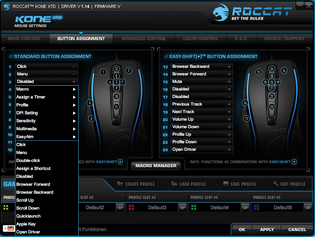Choose Scroll Down from the list

click(47, 208)
